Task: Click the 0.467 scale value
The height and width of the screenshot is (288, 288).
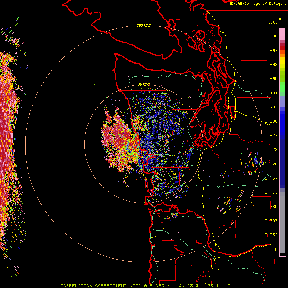Action: (x=271, y=178)
